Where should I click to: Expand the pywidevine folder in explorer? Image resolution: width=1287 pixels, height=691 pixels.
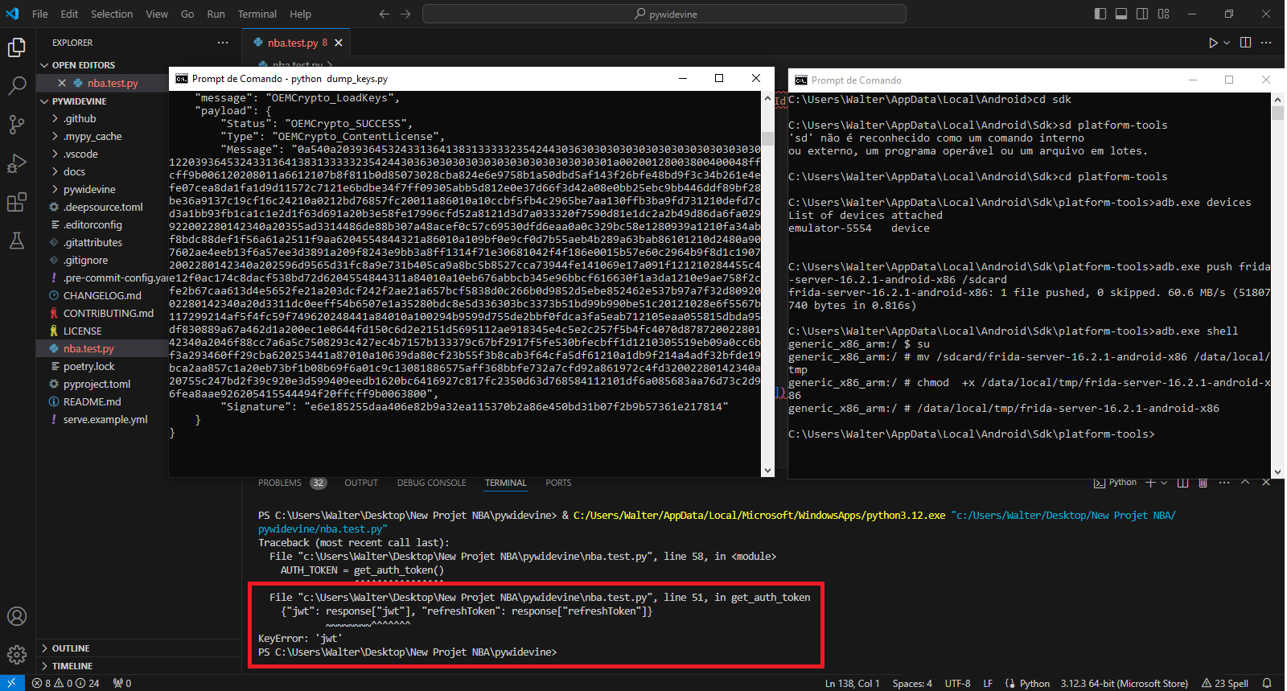(x=89, y=189)
